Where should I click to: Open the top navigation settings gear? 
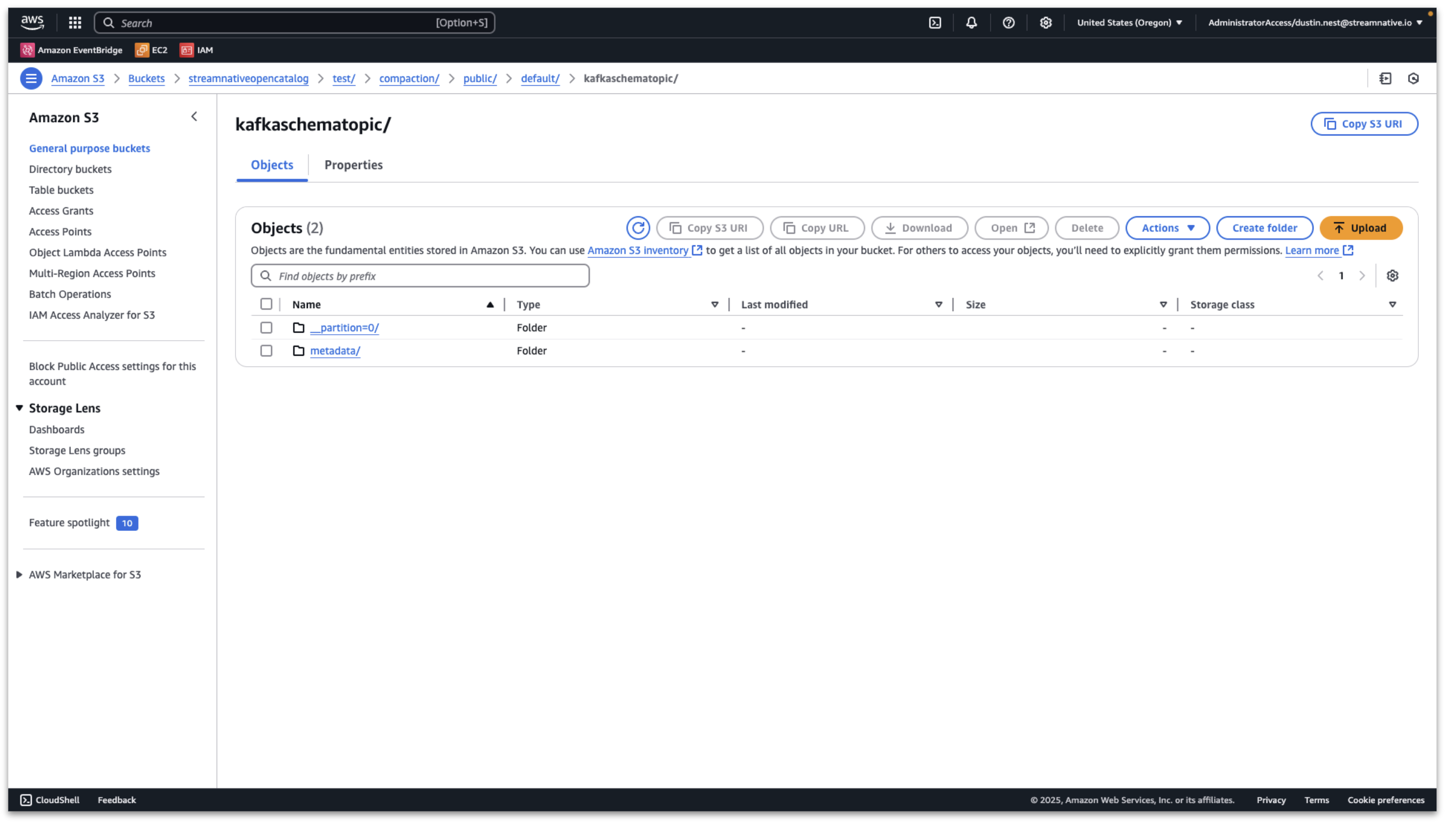pos(1045,23)
